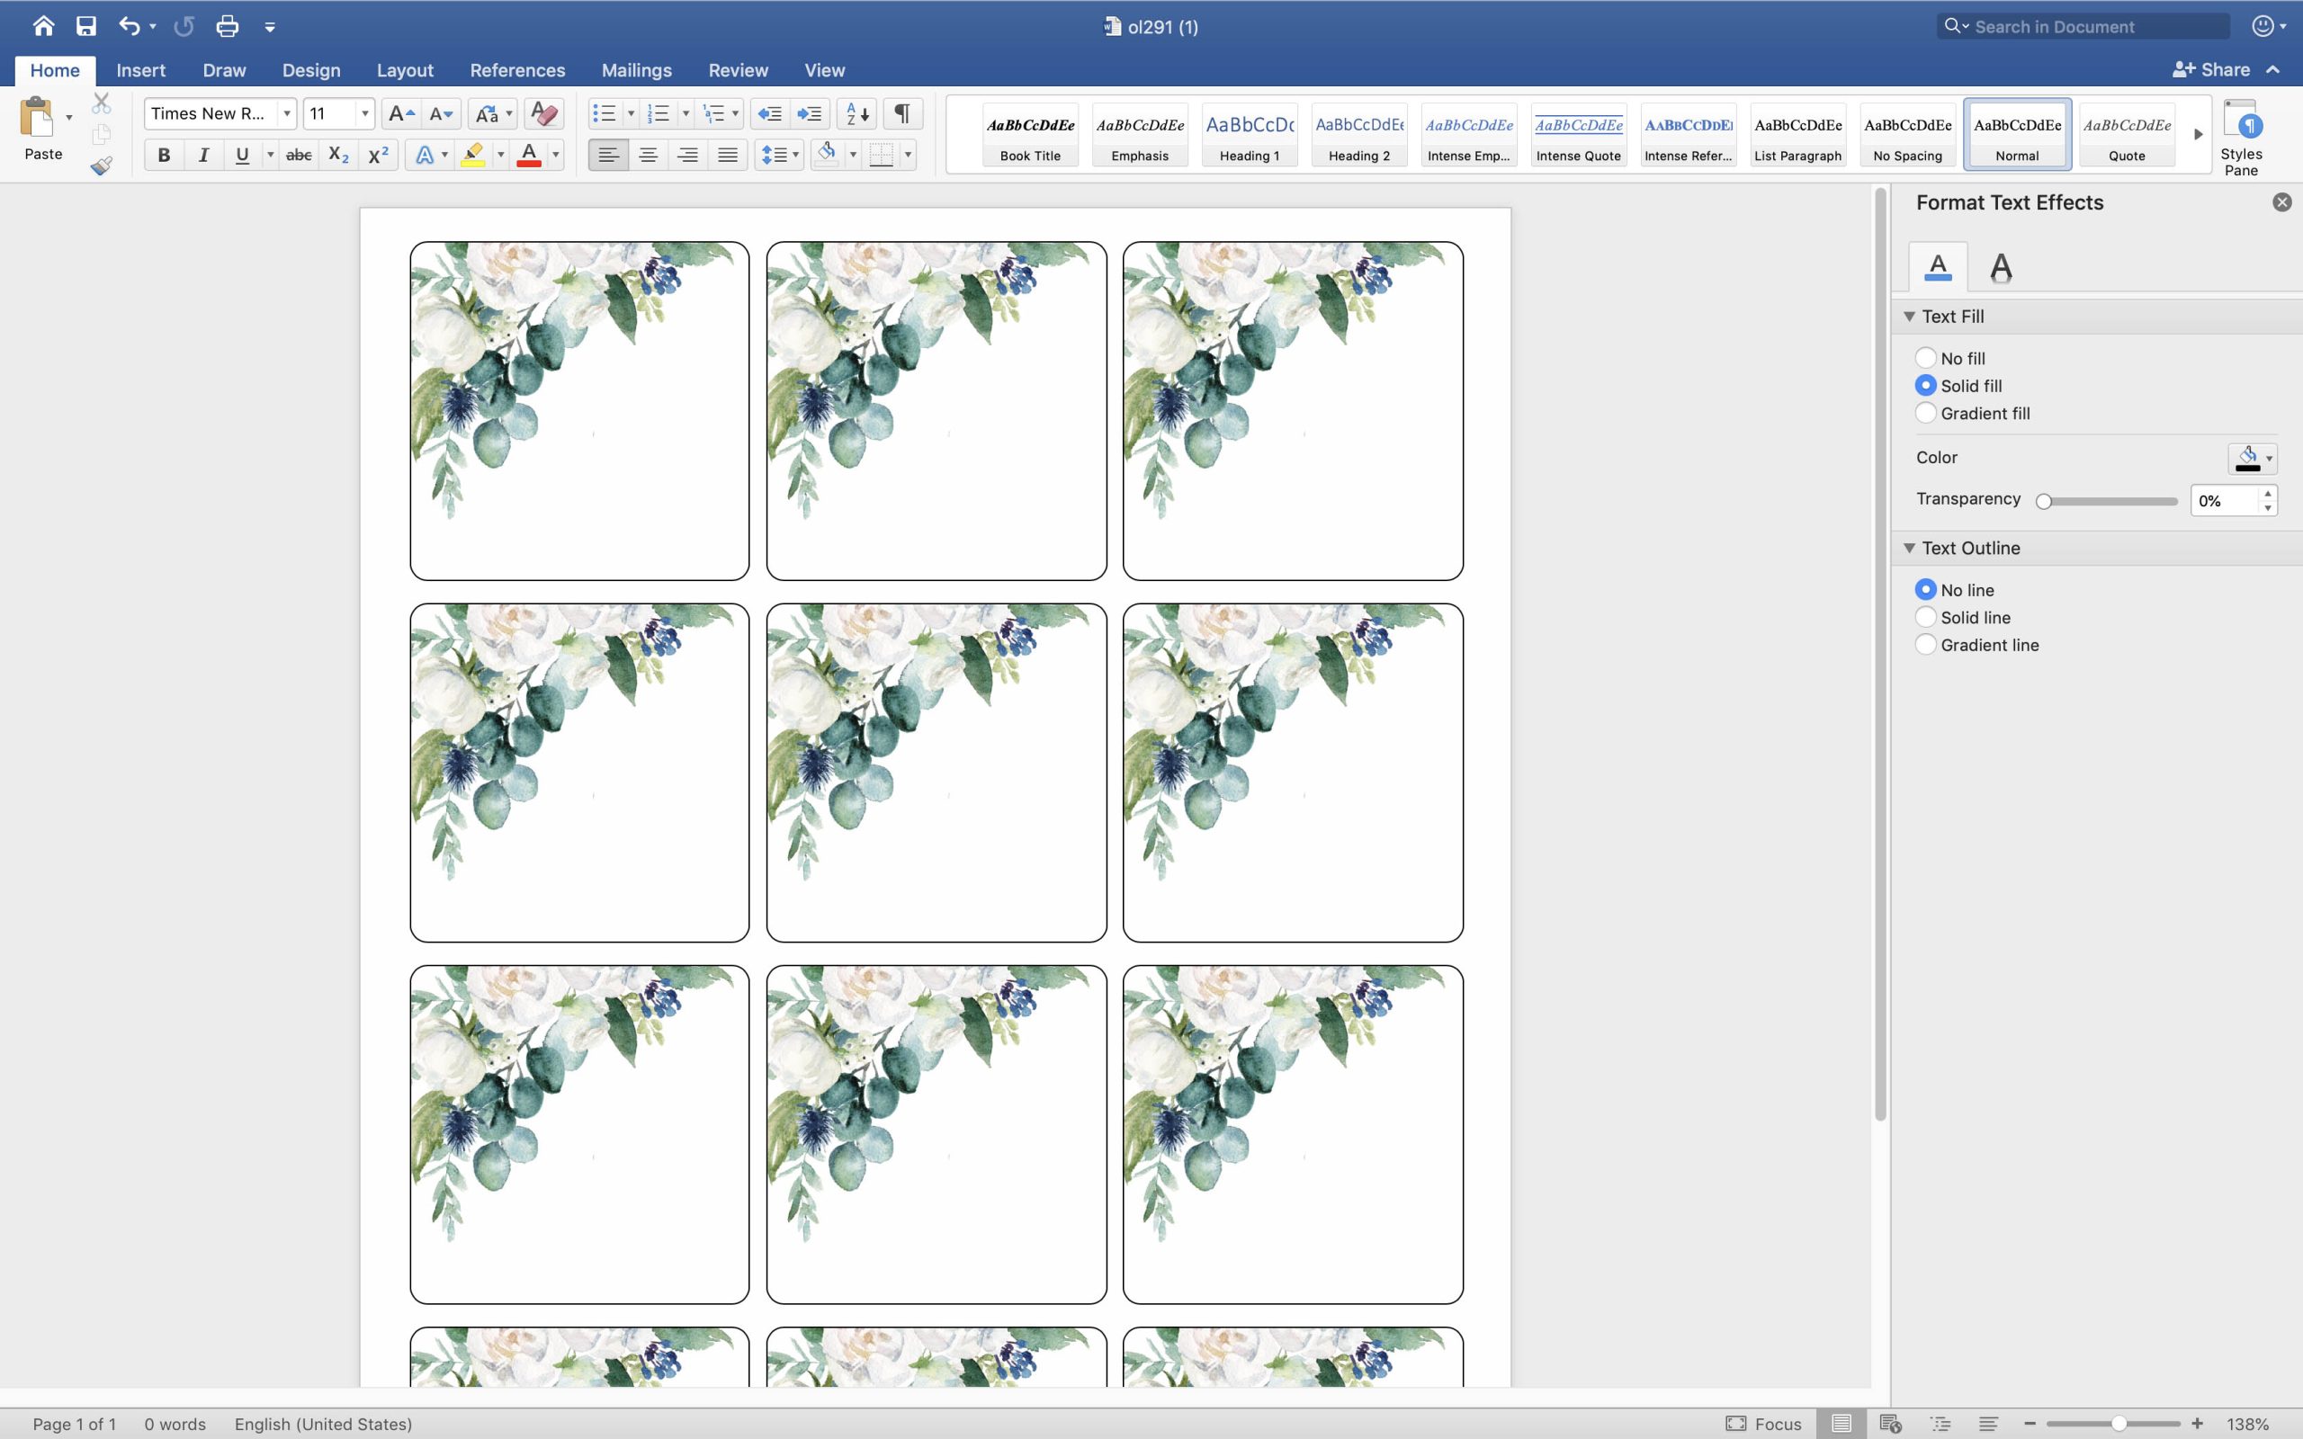Viewport: 2303px width, 1439px height.
Task: Click the Share button
Action: [2211, 69]
